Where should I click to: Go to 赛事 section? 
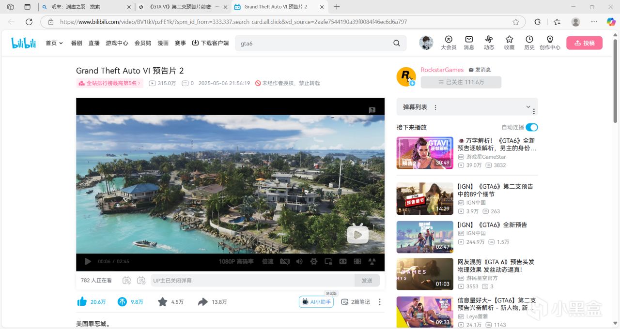coord(180,43)
